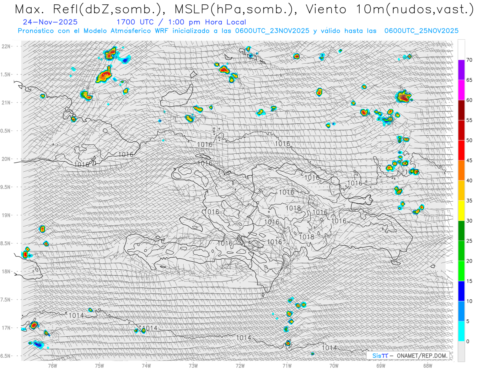Select the magenta color bar segment

[x=461, y=90]
